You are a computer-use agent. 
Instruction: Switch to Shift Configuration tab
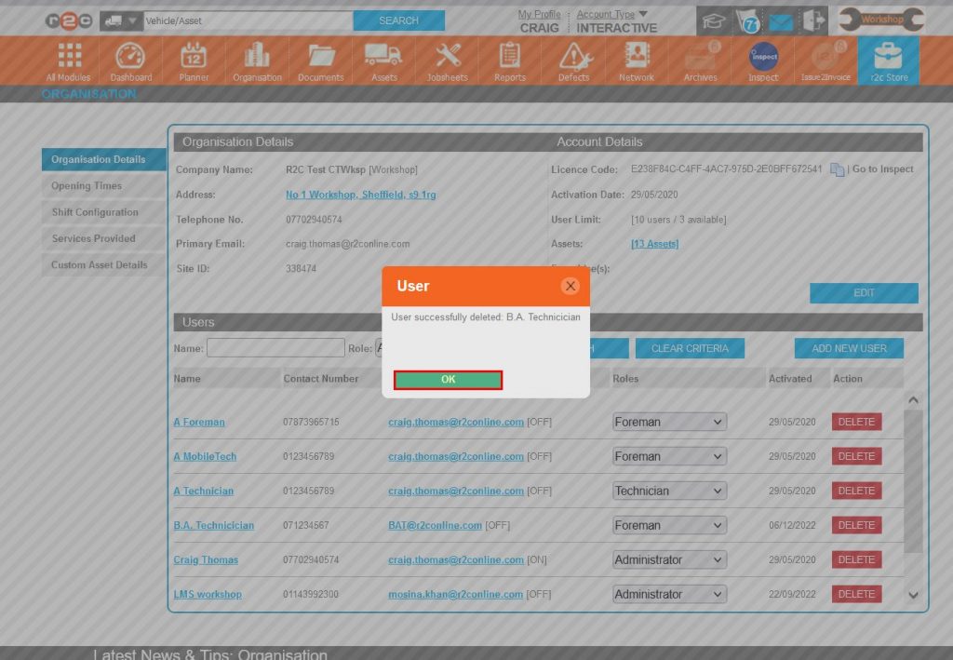[x=95, y=212]
